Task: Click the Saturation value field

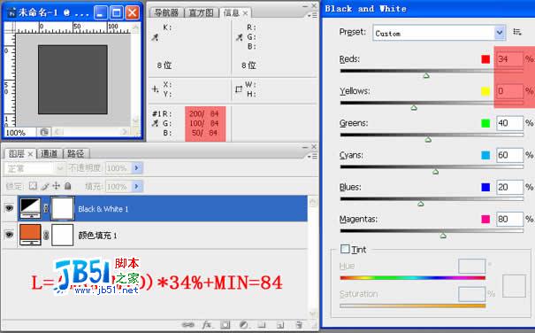Action: (472, 294)
